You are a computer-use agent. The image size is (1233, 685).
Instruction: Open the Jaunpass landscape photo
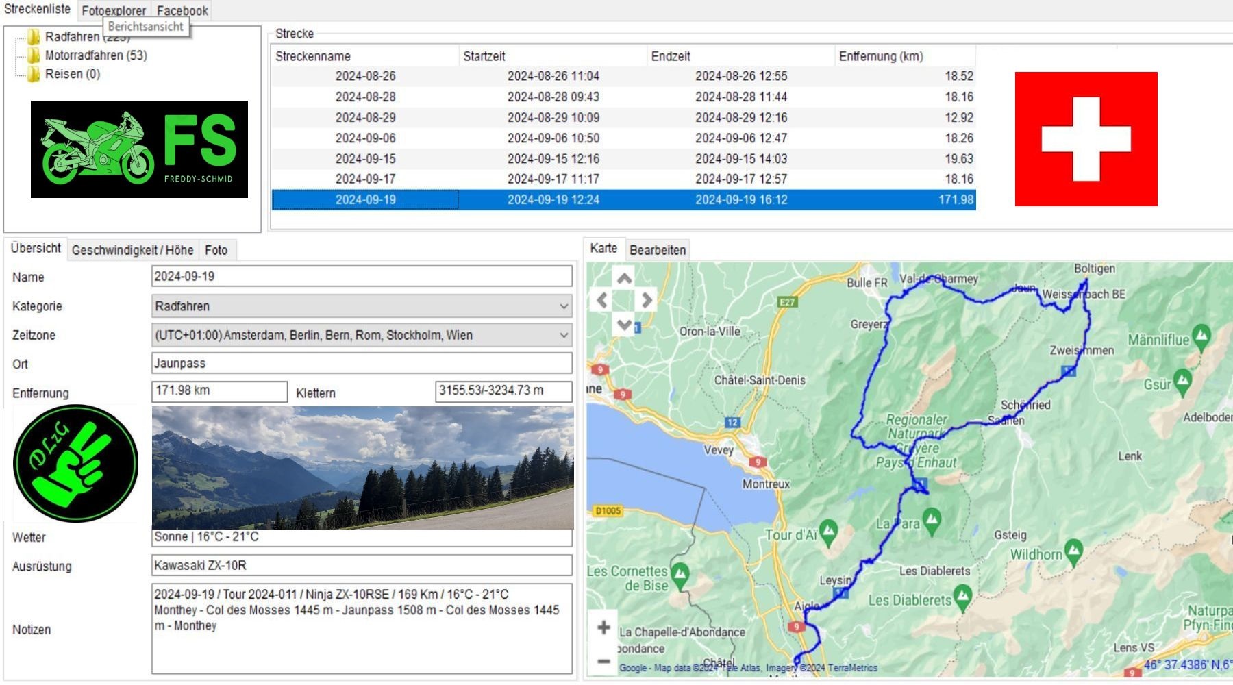point(362,468)
